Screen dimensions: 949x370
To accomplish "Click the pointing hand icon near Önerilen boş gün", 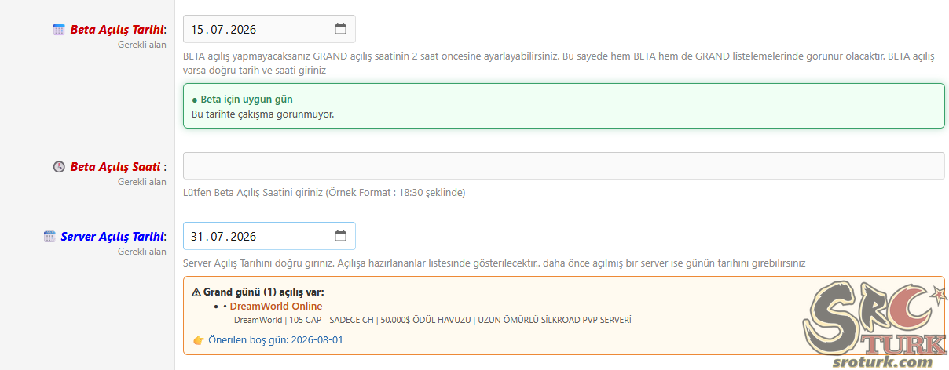I will pyautogui.click(x=198, y=340).
